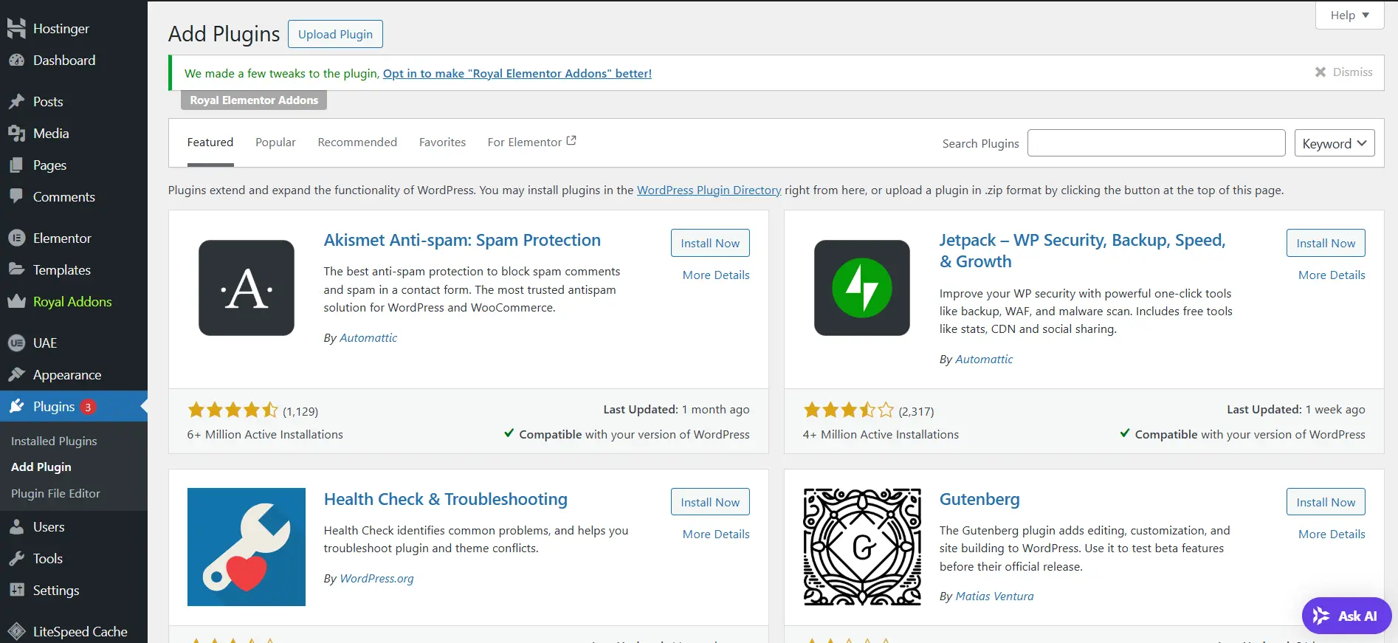
Task: Click the Users person icon
Action: [x=16, y=527]
